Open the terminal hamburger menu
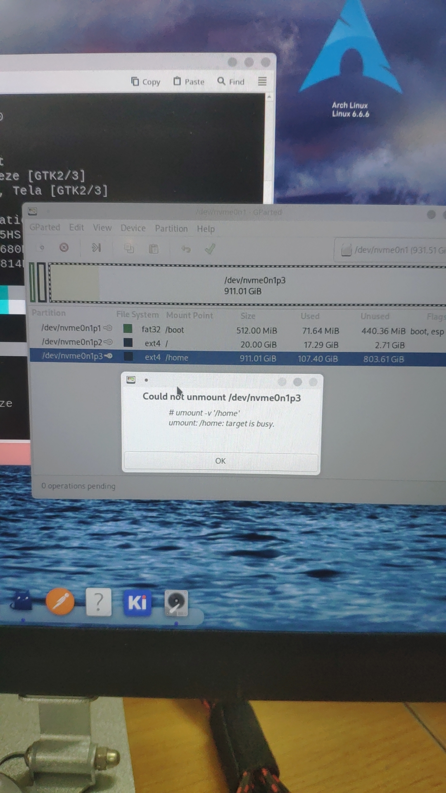The height and width of the screenshot is (793, 446). point(262,81)
